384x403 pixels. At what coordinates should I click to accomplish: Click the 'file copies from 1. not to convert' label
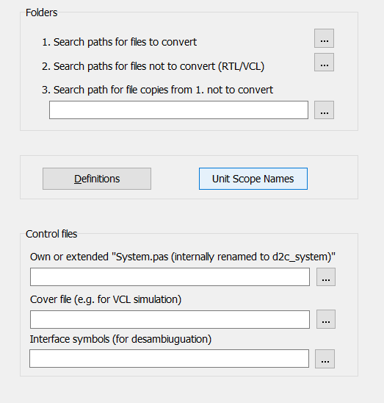(157, 90)
